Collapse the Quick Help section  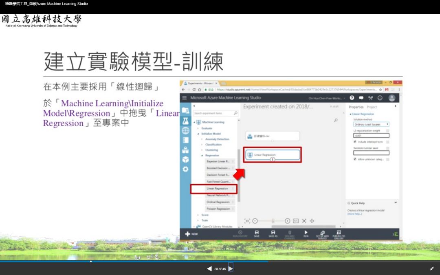pyautogui.click(x=395, y=202)
